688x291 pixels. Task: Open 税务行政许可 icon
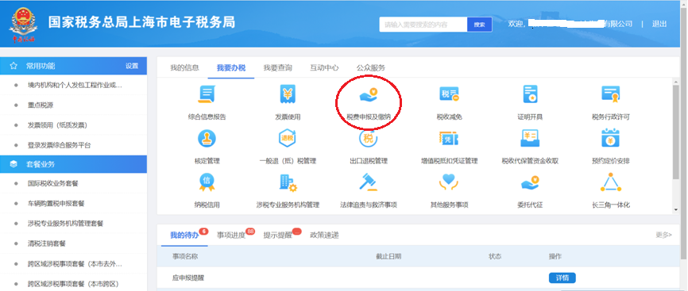[x=610, y=94]
